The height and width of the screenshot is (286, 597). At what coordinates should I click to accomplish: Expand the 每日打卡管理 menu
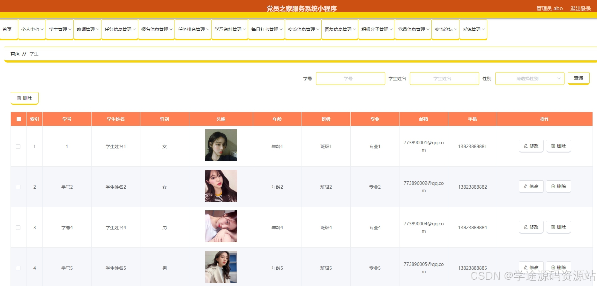click(x=266, y=29)
